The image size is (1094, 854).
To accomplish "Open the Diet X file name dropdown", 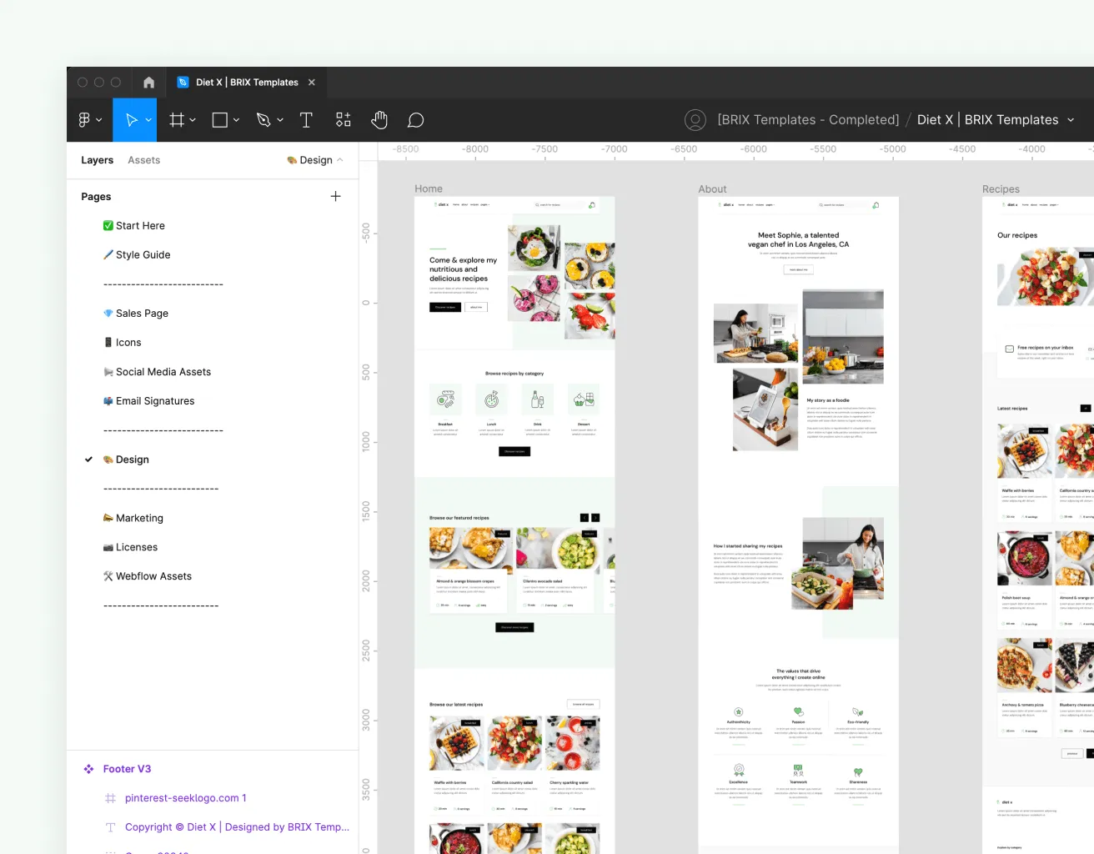I will 1071,119.
